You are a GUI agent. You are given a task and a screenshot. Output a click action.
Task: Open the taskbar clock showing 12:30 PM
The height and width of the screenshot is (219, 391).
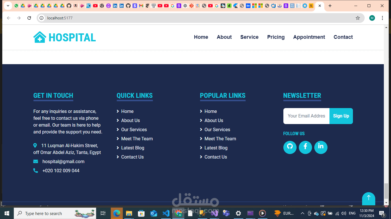tap(367, 213)
